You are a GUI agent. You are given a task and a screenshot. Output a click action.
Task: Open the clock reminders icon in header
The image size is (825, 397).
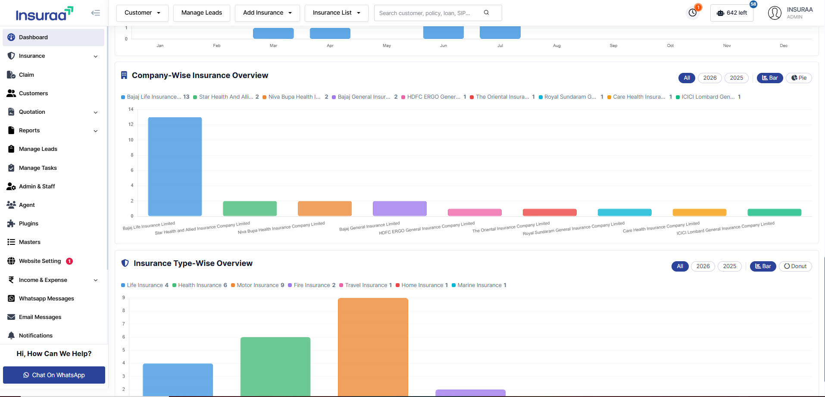(693, 13)
